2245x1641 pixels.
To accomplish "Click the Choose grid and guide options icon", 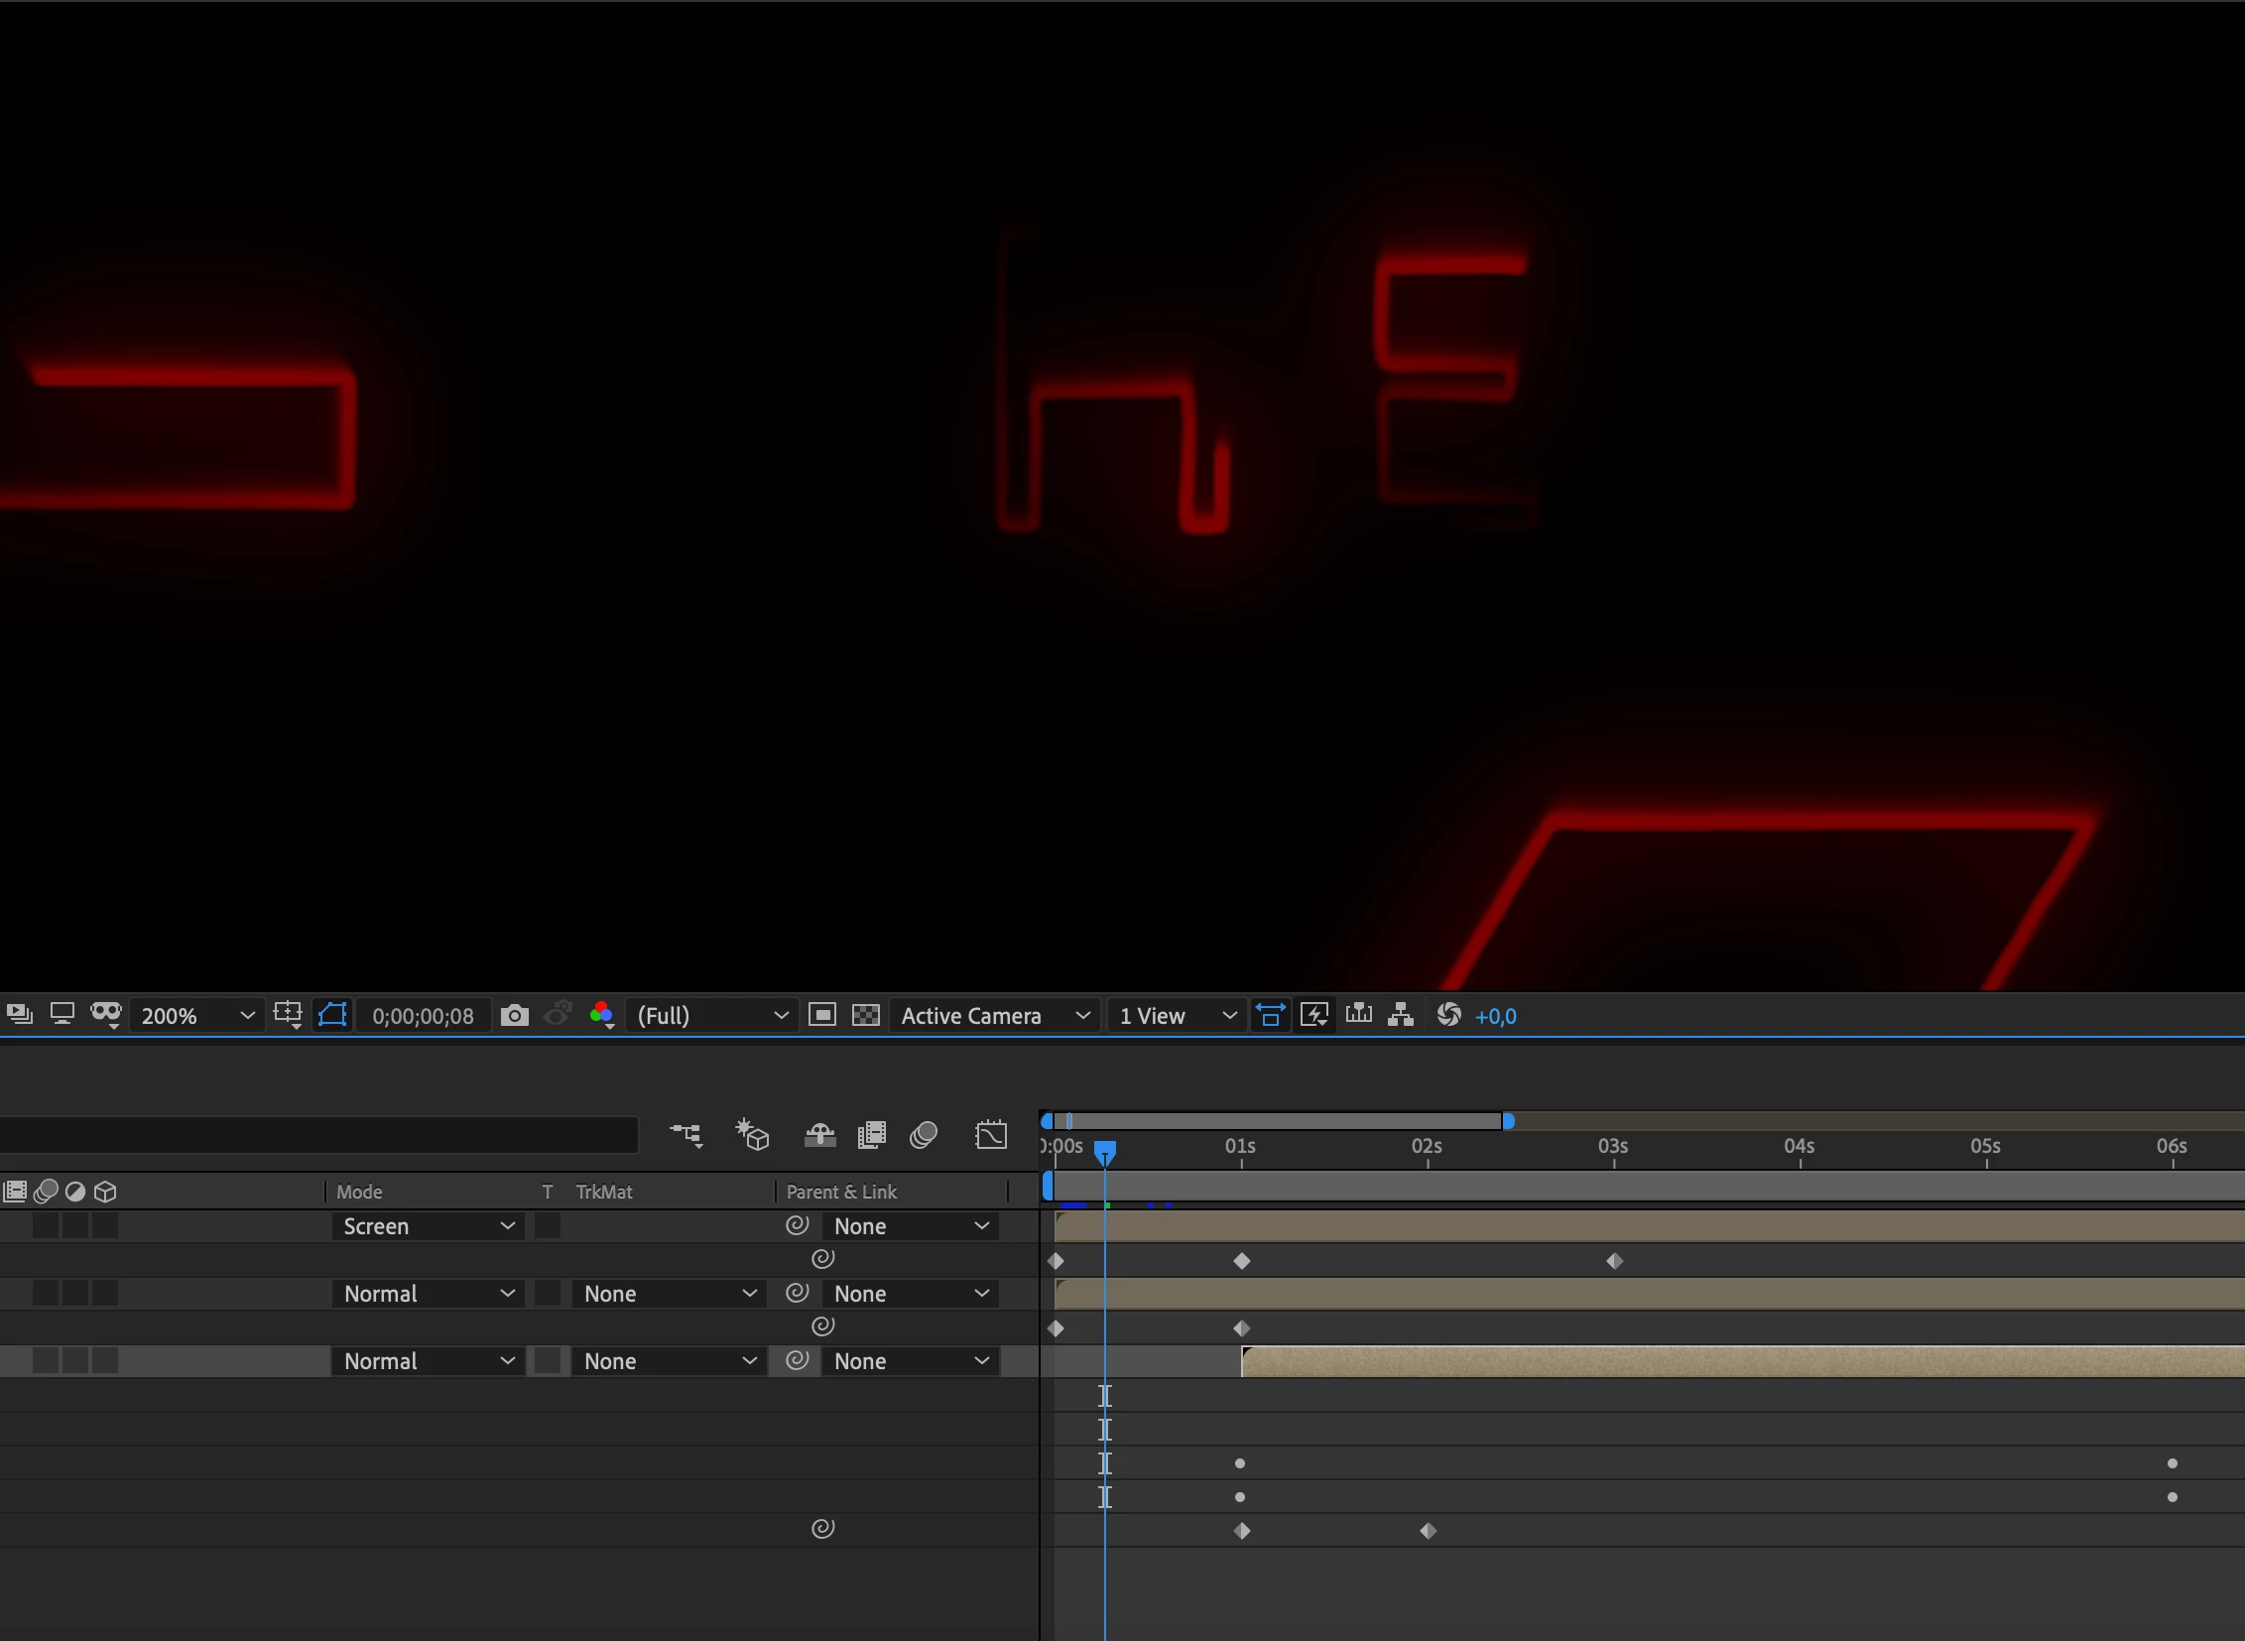I will point(288,1015).
